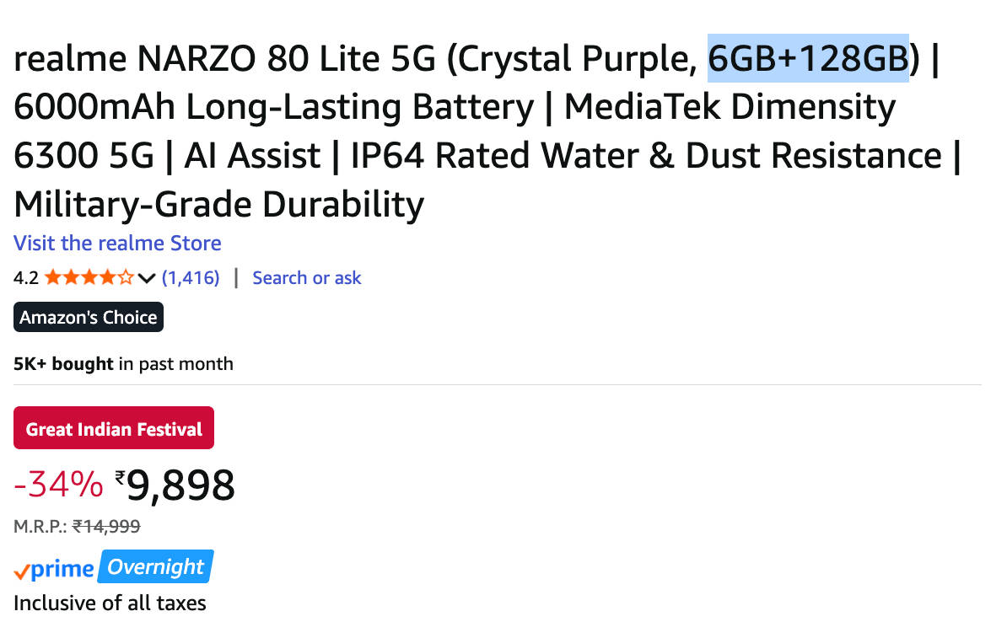The width and height of the screenshot is (1007, 622).
Task: Visit the realme Store link
Action: 117,243
